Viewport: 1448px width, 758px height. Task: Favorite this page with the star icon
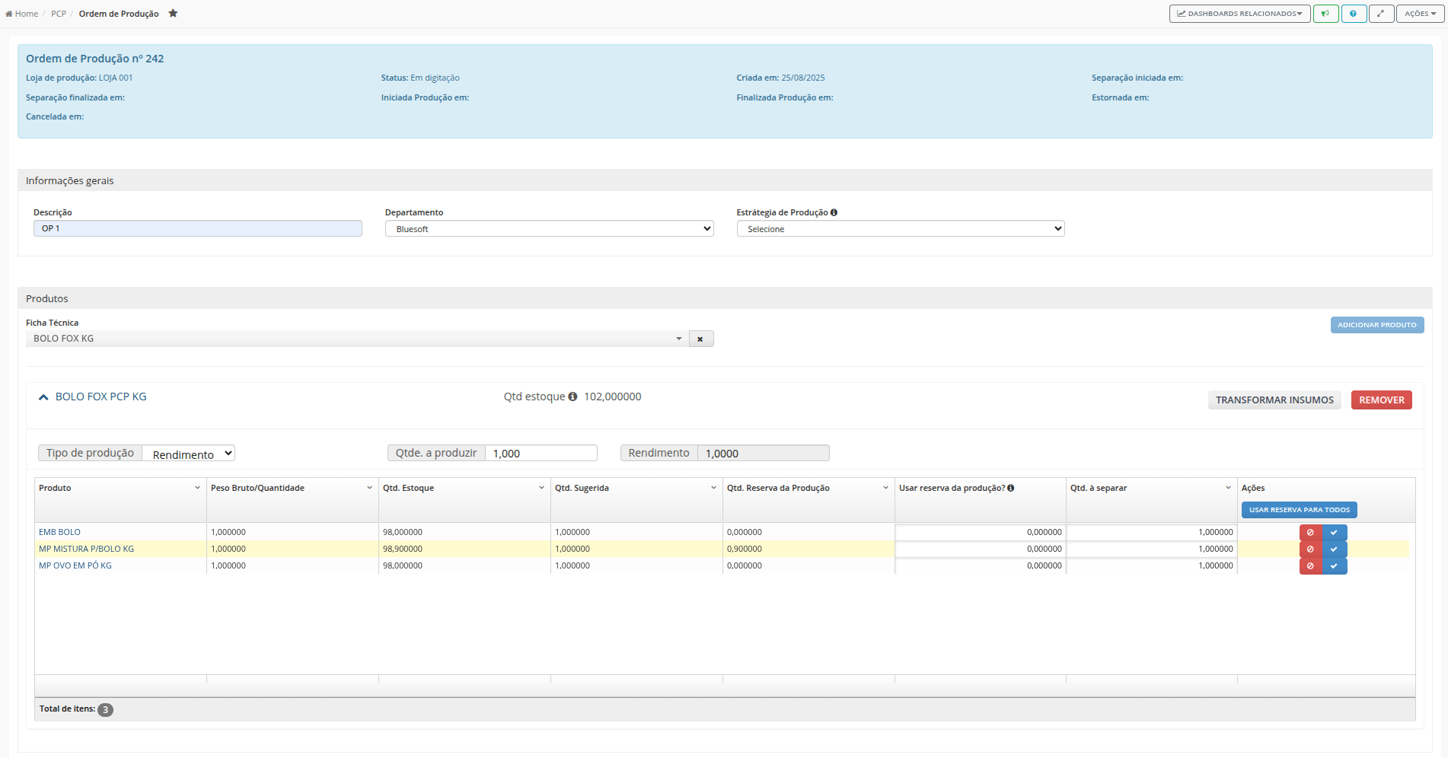click(x=173, y=13)
